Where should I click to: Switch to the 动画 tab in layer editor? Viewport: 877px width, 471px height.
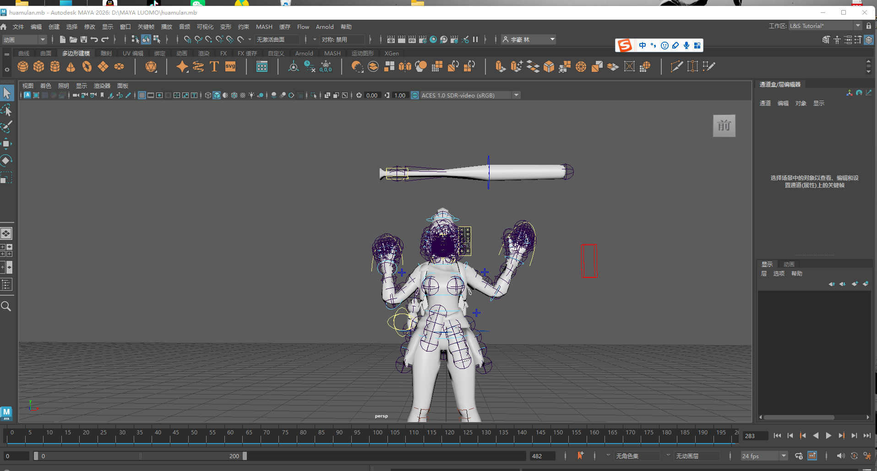tap(789, 264)
